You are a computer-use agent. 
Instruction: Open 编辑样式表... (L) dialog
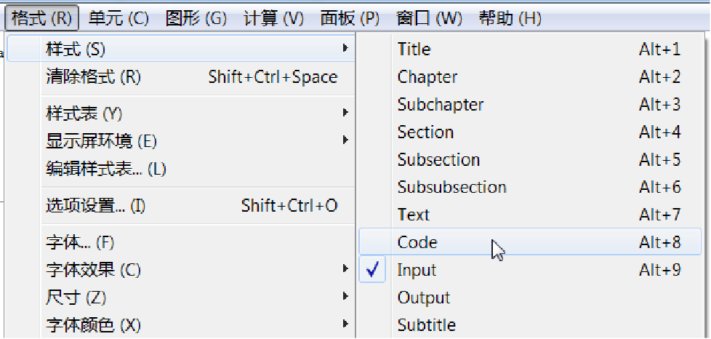click(197, 169)
